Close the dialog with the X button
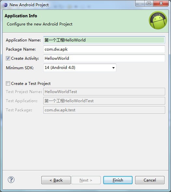Viewport: 171px width, 192px height. click(161, 4)
